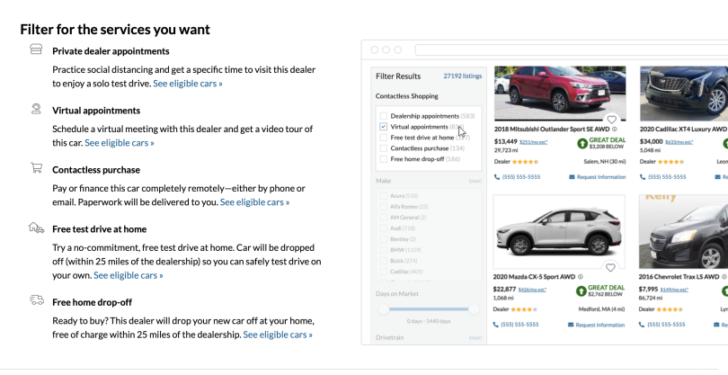The width and height of the screenshot is (728, 375).
Task: Click the Free home drop-off truck icon
Action: click(36, 300)
